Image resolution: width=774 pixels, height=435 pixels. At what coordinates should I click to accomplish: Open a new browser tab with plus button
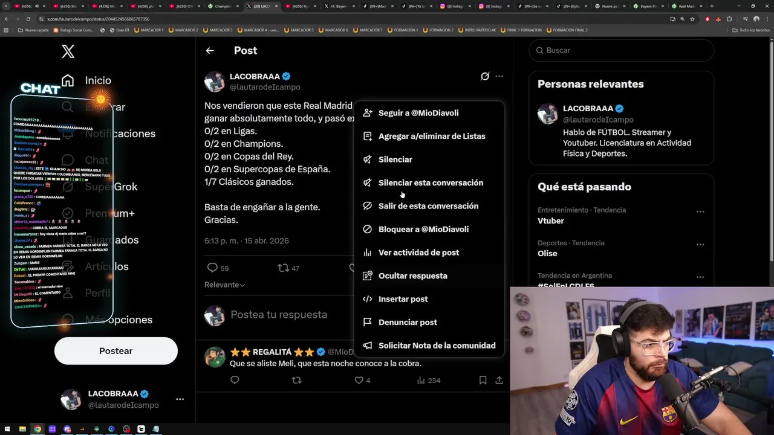tap(712, 6)
